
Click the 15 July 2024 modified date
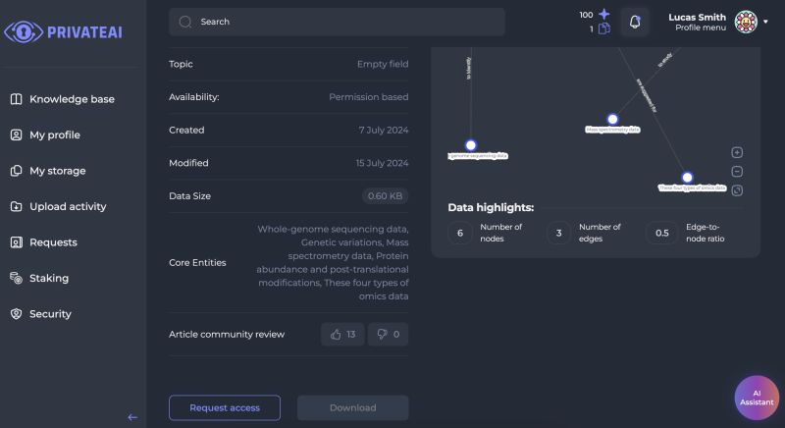point(382,163)
